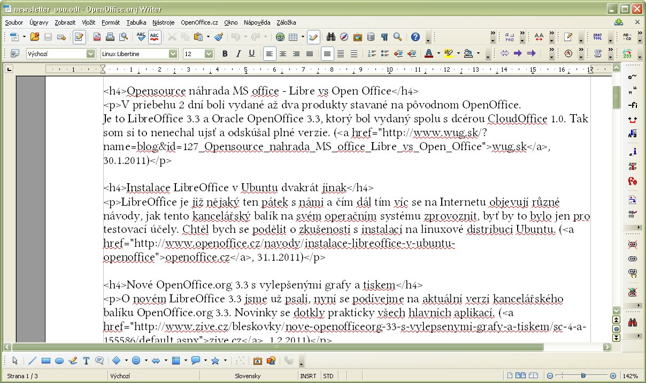Select the Rectangle drawing tool
The height and width of the screenshot is (383, 646).
pyautogui.click(x=46, y=361)
